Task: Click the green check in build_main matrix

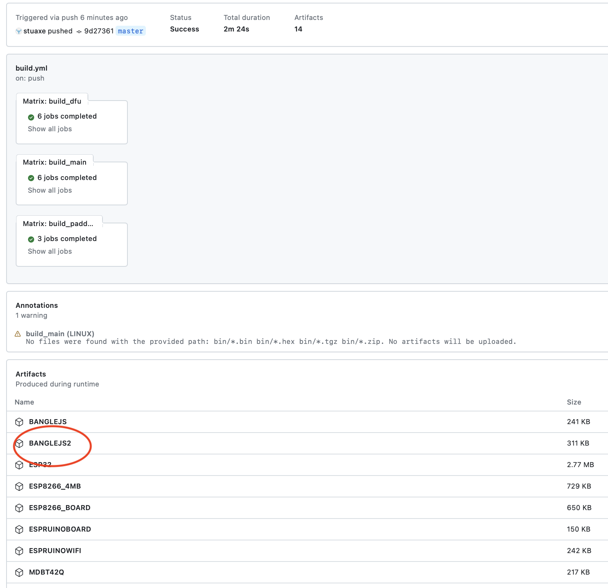Action: (x=31, y=178)
